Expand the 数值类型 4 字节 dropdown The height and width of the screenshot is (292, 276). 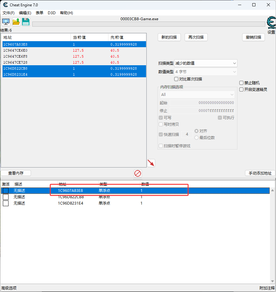[206, 72]
